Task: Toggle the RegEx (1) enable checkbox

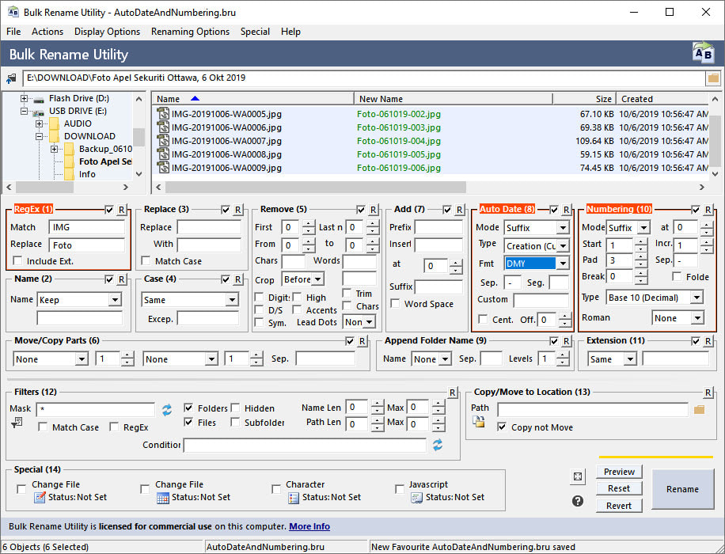Action: 109,210
